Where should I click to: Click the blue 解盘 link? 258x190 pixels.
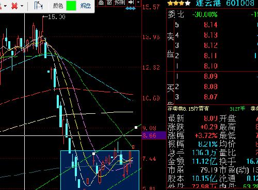click(x=86, y=6)
